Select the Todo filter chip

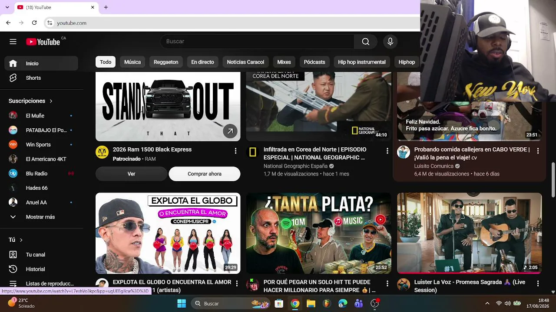click(x=106, y=62)
